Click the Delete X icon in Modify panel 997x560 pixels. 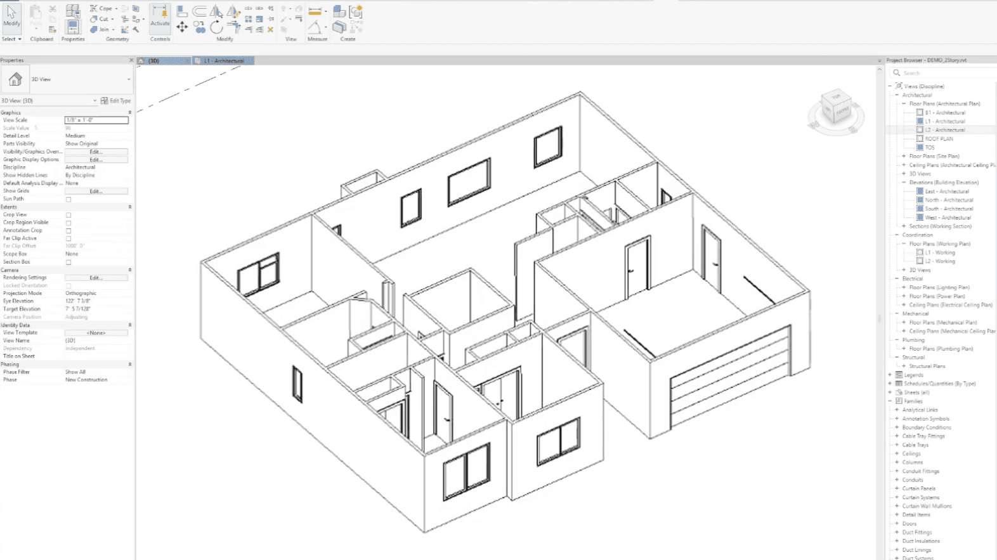point(270,30)
